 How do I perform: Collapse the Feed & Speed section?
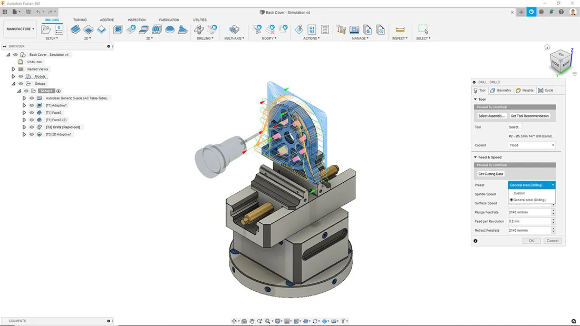(475, 157)
